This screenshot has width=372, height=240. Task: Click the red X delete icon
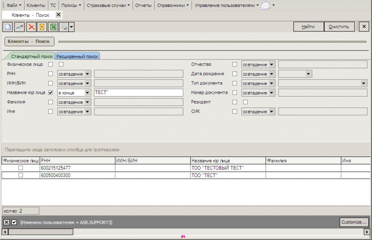click(31, 27)
